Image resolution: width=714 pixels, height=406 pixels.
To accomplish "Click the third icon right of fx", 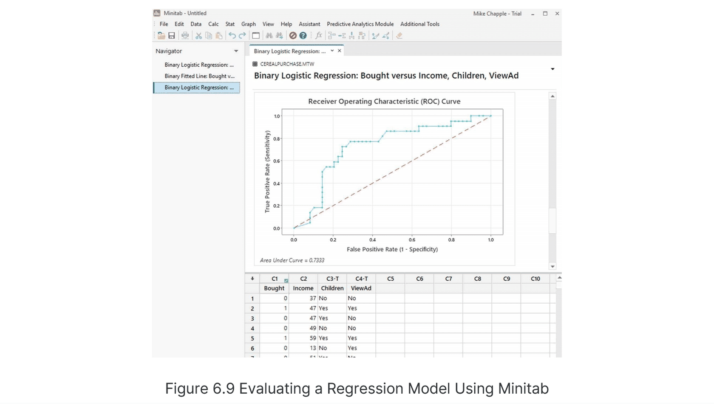I will click(352, 36).
